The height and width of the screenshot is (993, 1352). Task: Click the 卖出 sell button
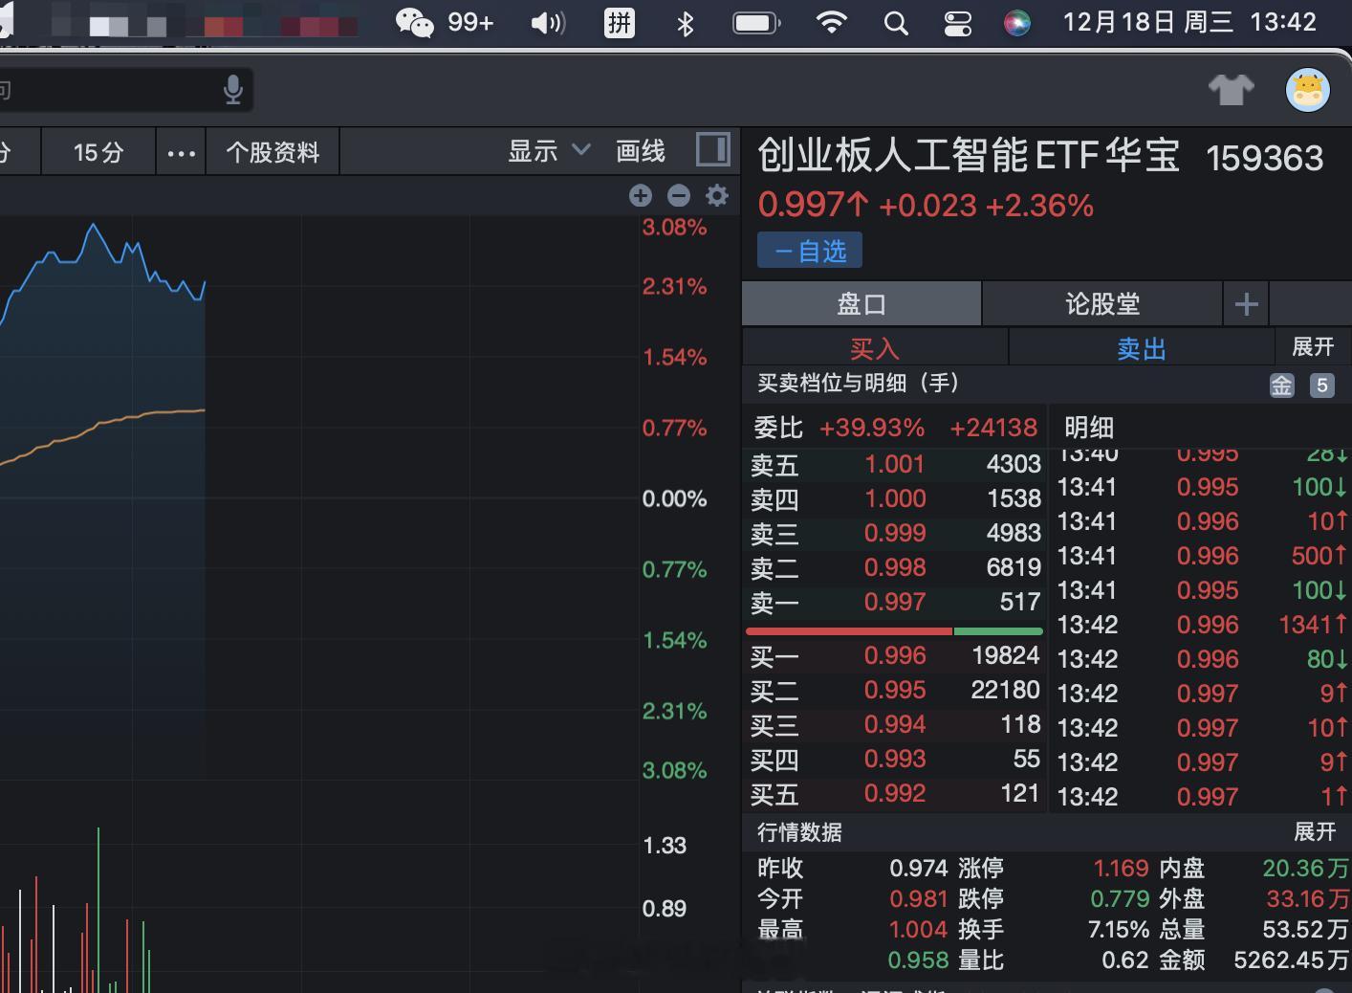pos(1142,348)
